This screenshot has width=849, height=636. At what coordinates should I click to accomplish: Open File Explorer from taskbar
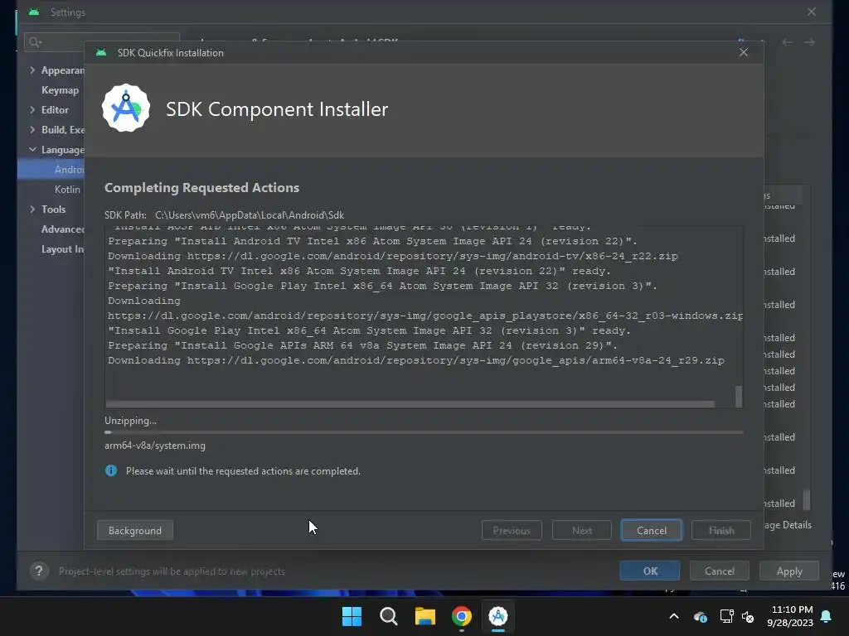[x=425, y=616]
